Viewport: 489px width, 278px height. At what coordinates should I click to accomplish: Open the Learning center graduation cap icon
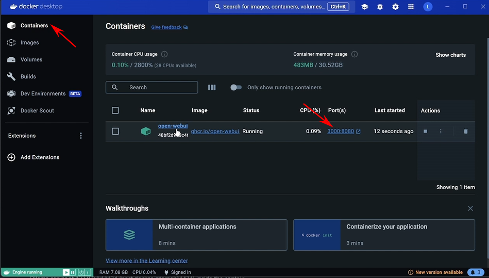coord(365,7)
